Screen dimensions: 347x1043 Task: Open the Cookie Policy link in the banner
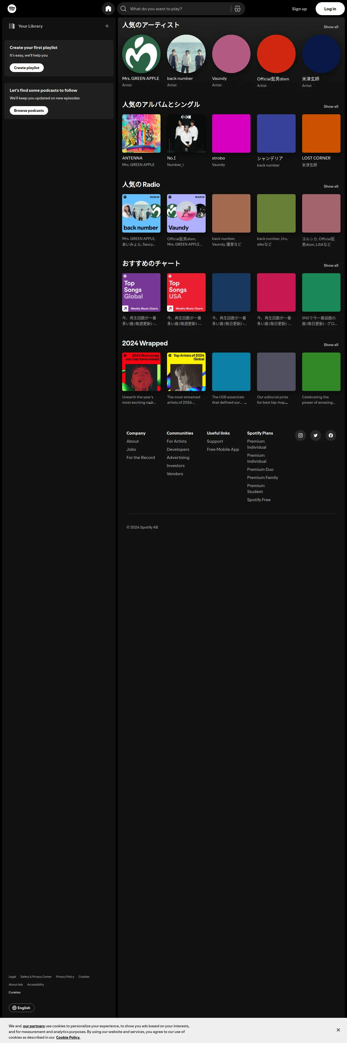pos(68,1037)
